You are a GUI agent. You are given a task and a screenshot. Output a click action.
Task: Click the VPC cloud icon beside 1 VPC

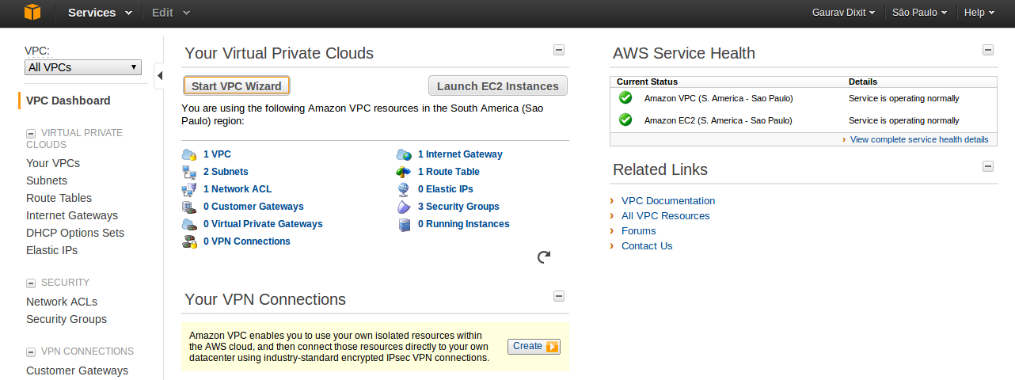coord(189,154)
